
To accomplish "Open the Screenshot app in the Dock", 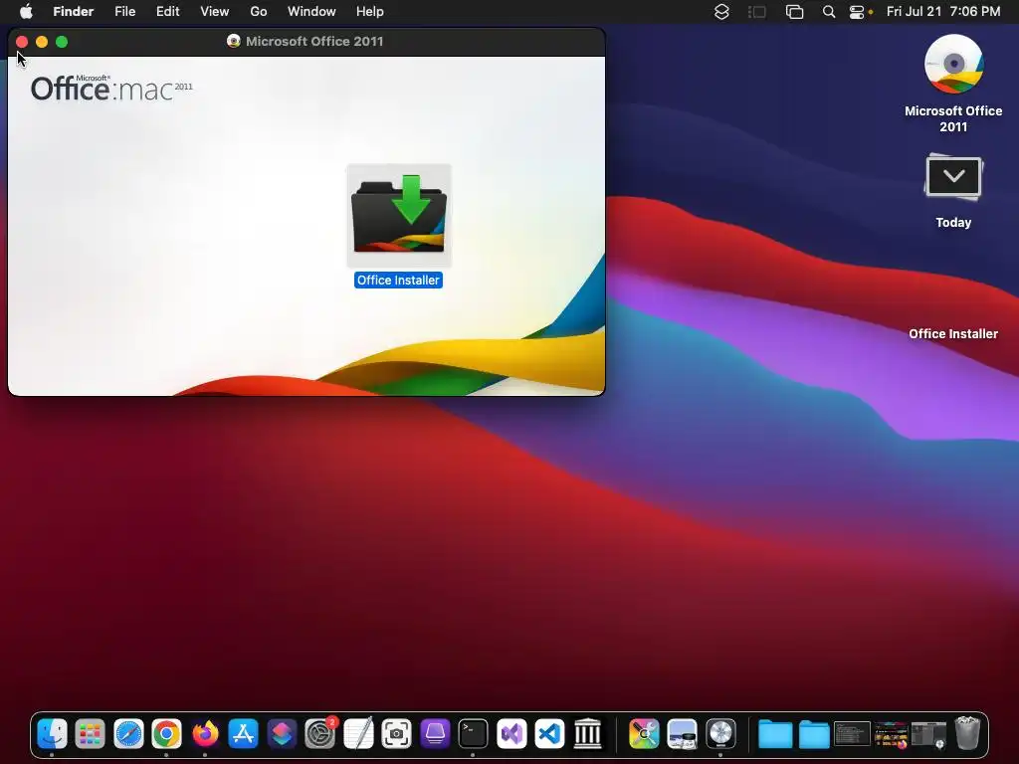I will pos(396,734).
